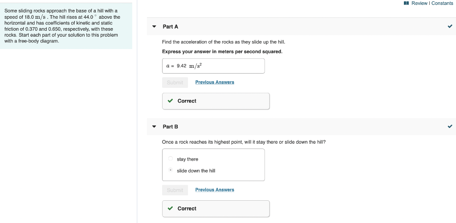Click green check icon in Part B's Correct box

click(x=170, y=208)
